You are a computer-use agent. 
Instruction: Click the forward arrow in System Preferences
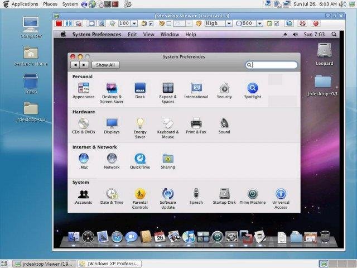[84, 65]
